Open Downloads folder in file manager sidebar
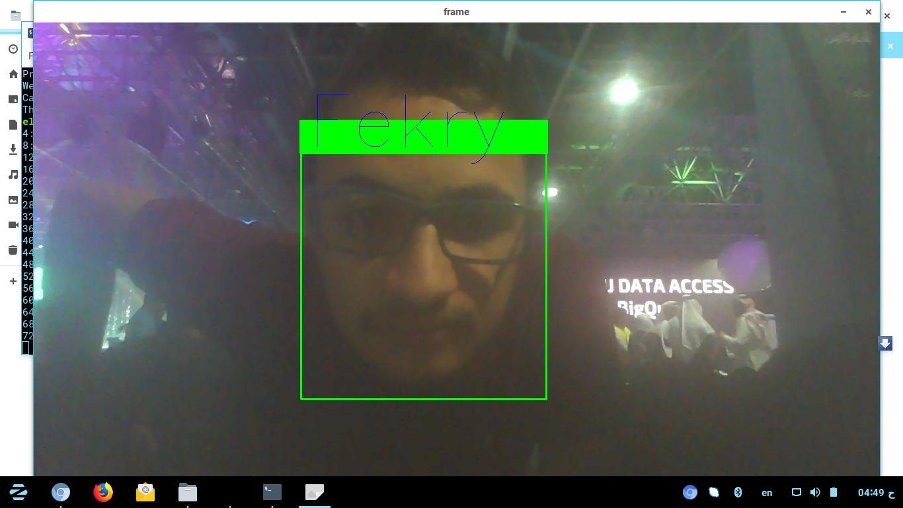Viewport: 903px width, 508px height. tap(13, 149)
